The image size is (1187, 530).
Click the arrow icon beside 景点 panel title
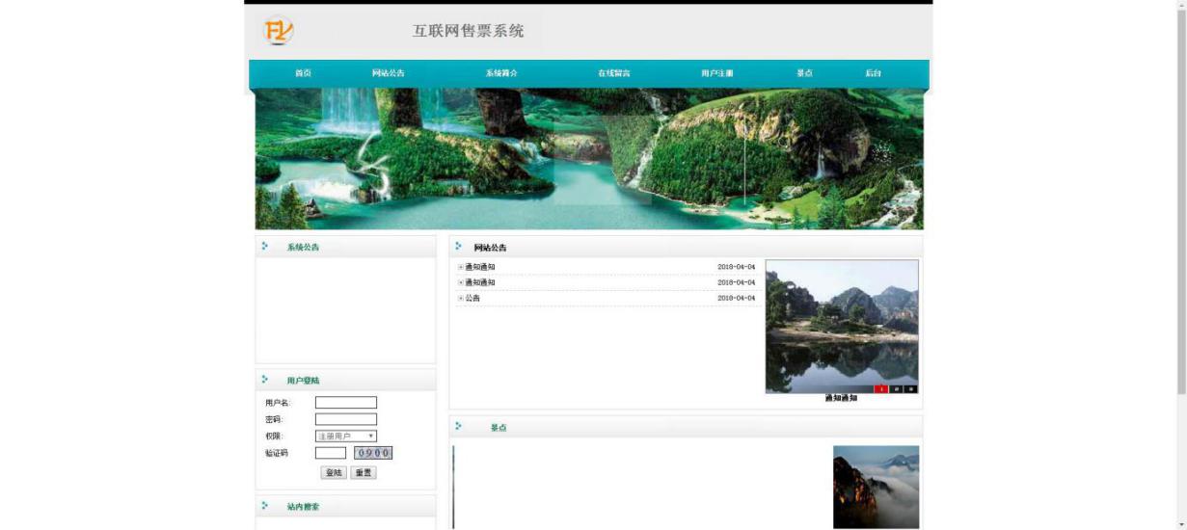click(x=459, y=426)
